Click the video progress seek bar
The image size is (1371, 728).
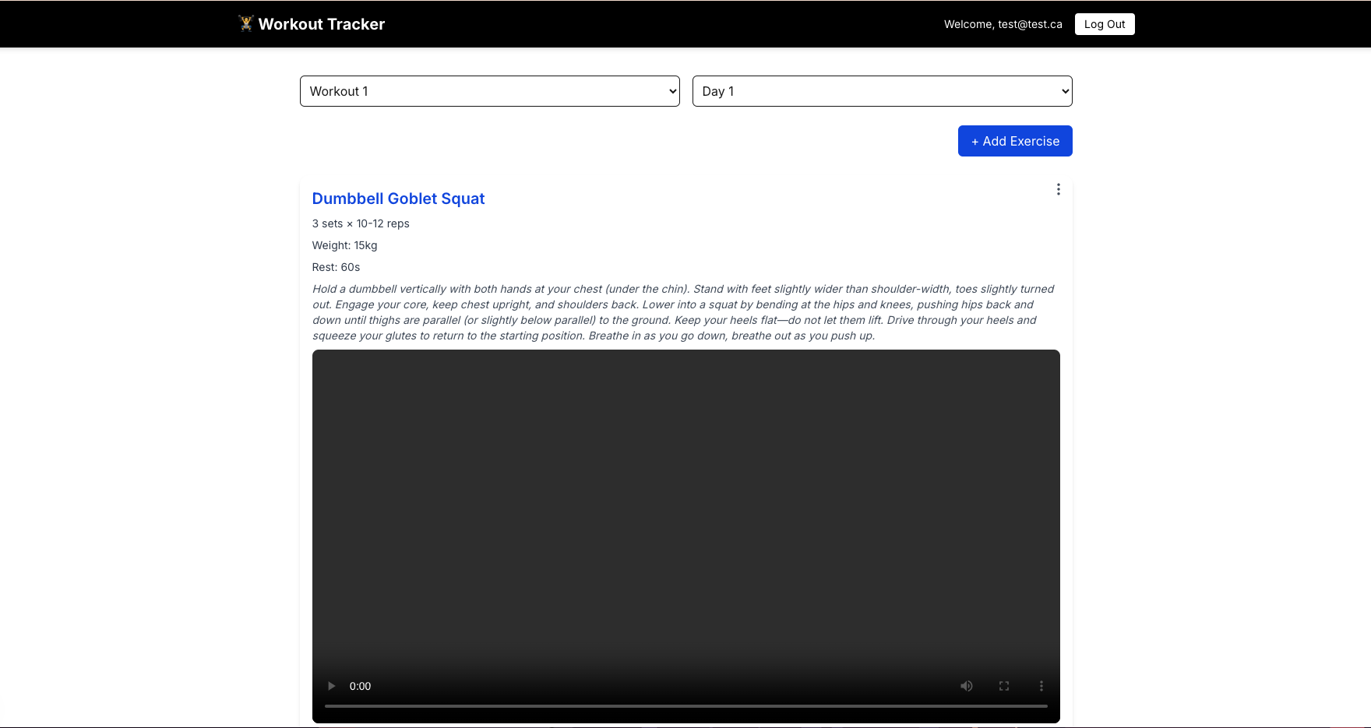[x=685, y=706]
